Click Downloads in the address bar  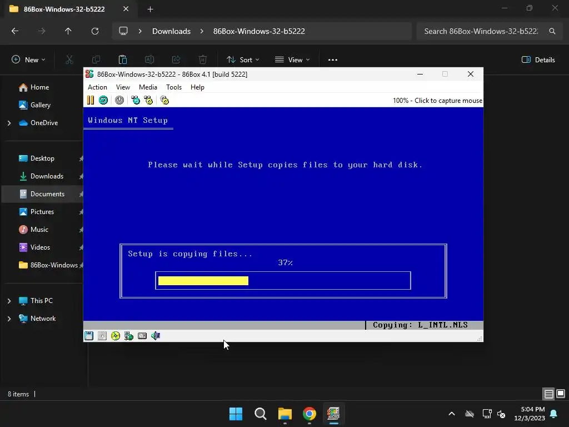[171, 31]
